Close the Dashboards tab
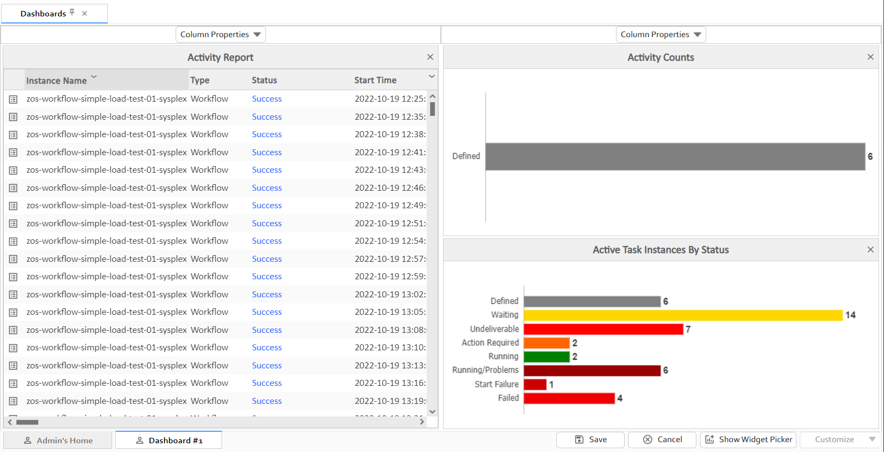The height and width of the screenshot is (452, 884). coord(84,13)
